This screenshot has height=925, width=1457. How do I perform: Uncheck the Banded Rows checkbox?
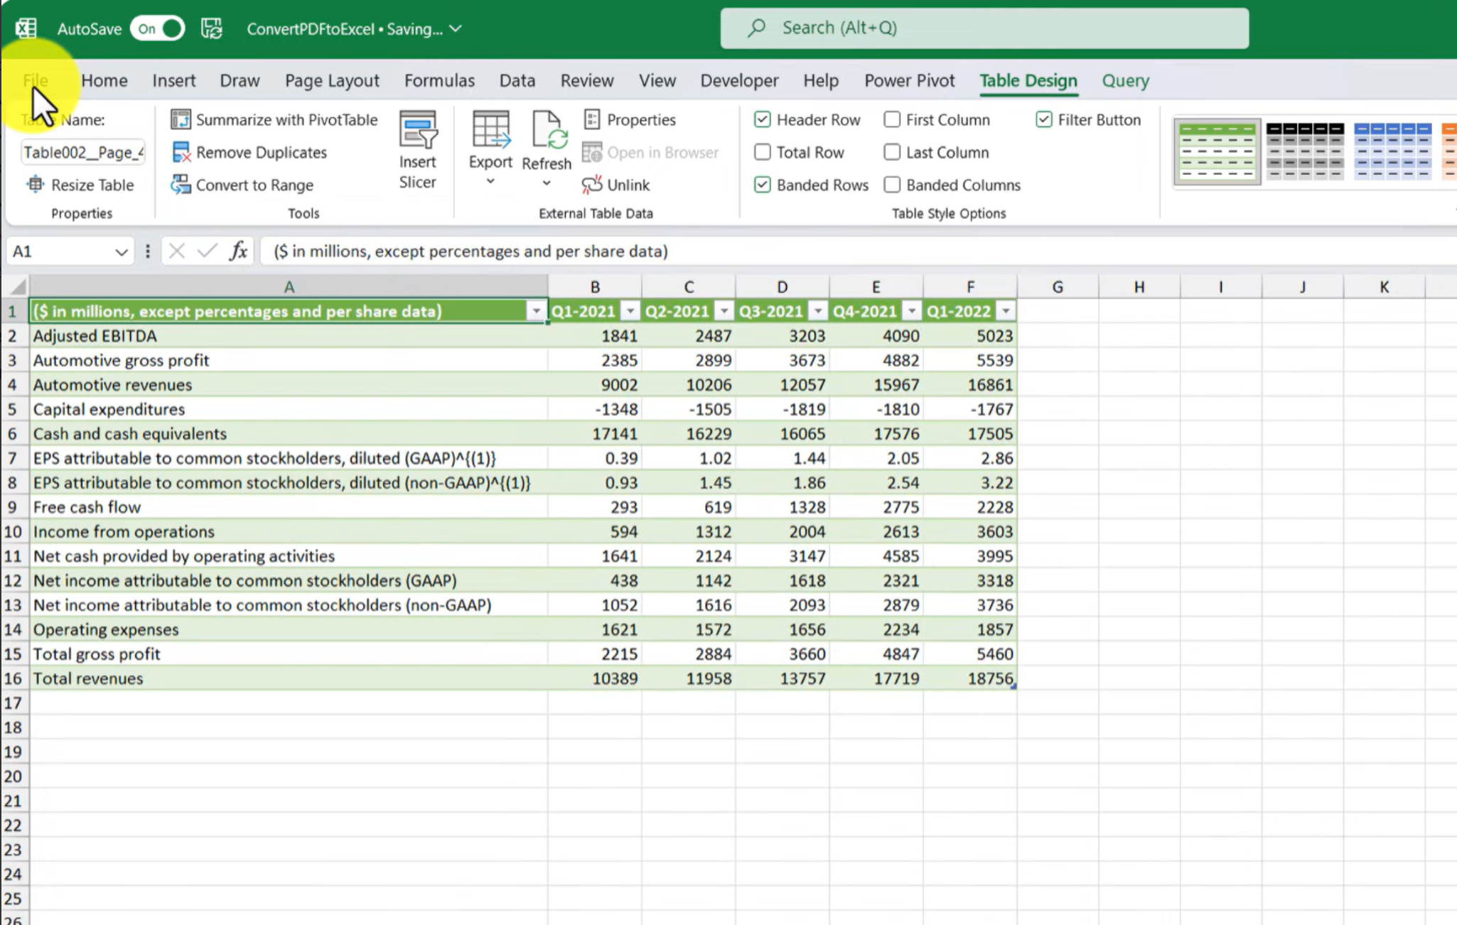pyautogui.click(x=762, y=185)
